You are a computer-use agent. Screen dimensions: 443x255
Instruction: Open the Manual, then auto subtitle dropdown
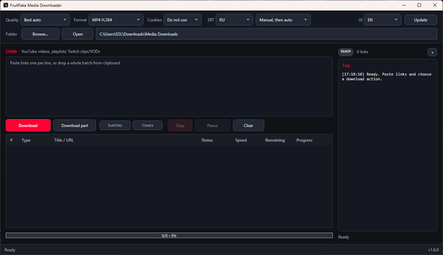coord(283,20)
